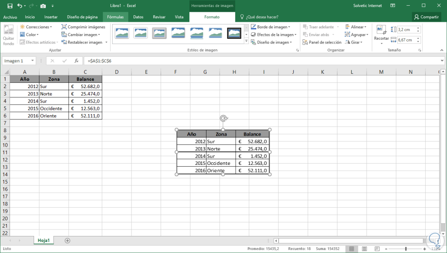Add a new sheet with the plus button
The width and height of the screenshot is (447, 253).
(66, 240)
